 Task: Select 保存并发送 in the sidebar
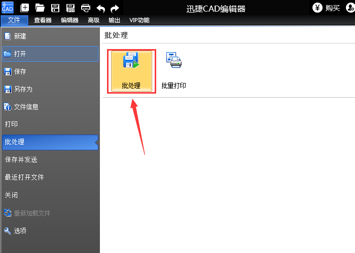point(21,160)
